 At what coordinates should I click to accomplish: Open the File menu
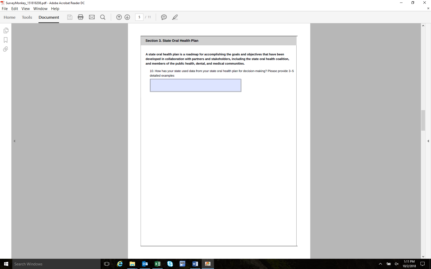point(5,8)
